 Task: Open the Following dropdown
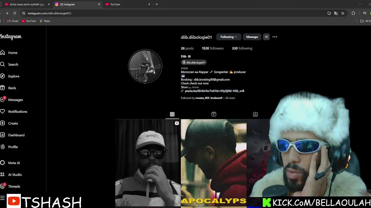point(228,37)
